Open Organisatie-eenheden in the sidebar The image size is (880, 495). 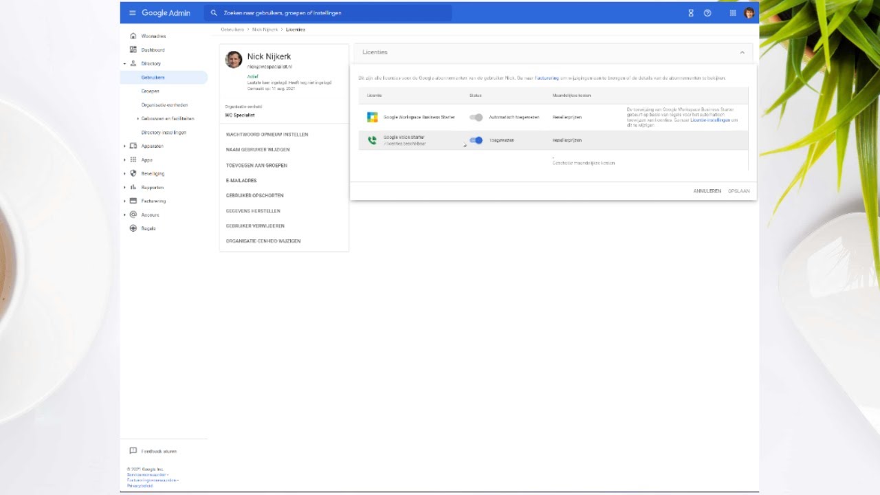tap(164, 104)
